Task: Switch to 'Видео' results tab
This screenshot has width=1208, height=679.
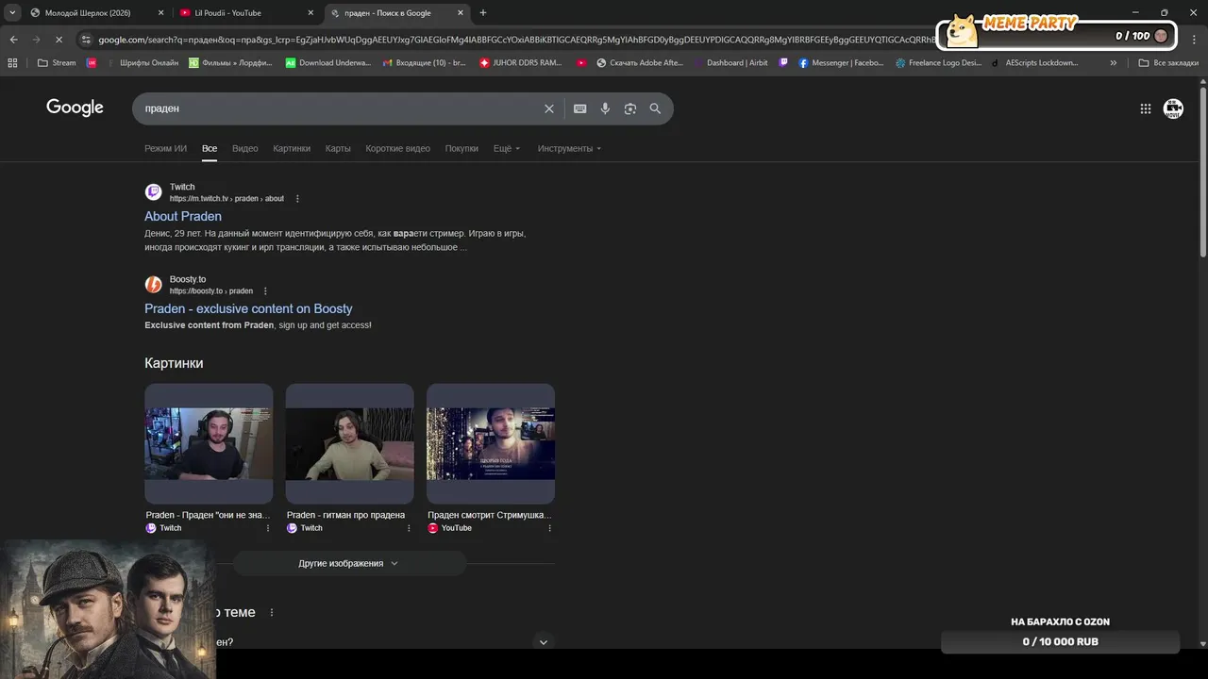Action: click(245, 149)
